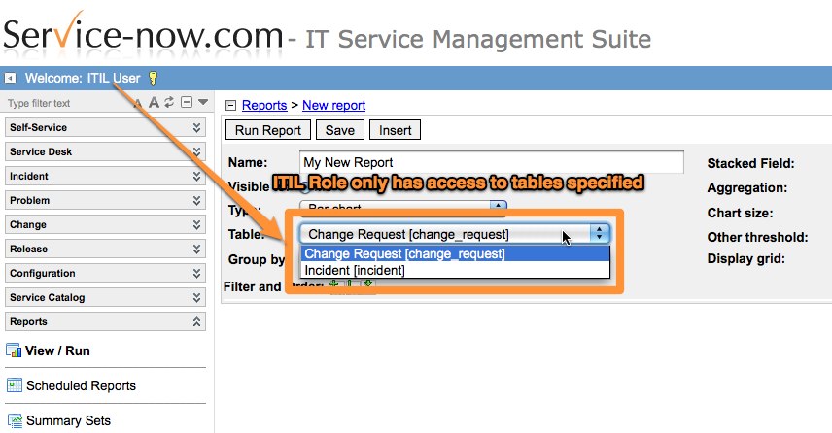832x433 pixels.
Task: Collapse the Reports navigation section
Action: click(x=197, y=321)
